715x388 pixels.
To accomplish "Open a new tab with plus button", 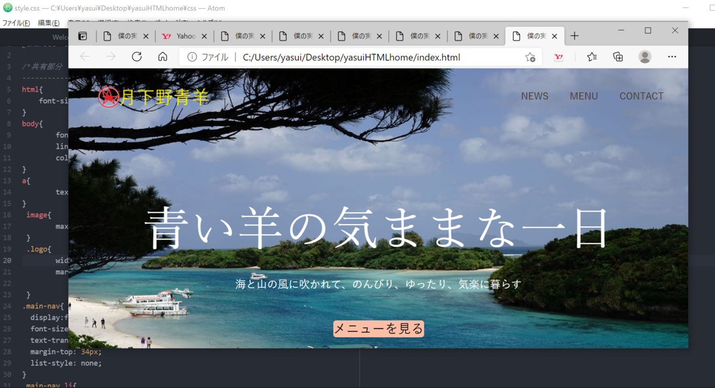I will (574, 36).
